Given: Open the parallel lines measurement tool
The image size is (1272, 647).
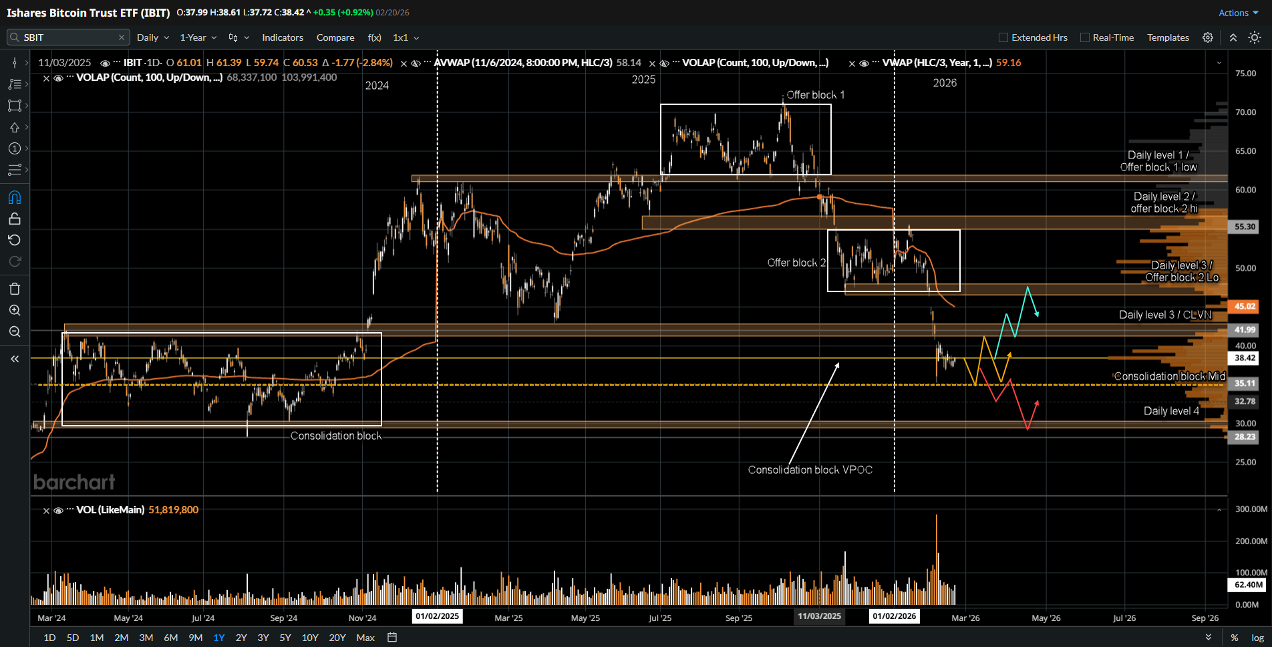Looking at the screenshot, I should 14,170.
